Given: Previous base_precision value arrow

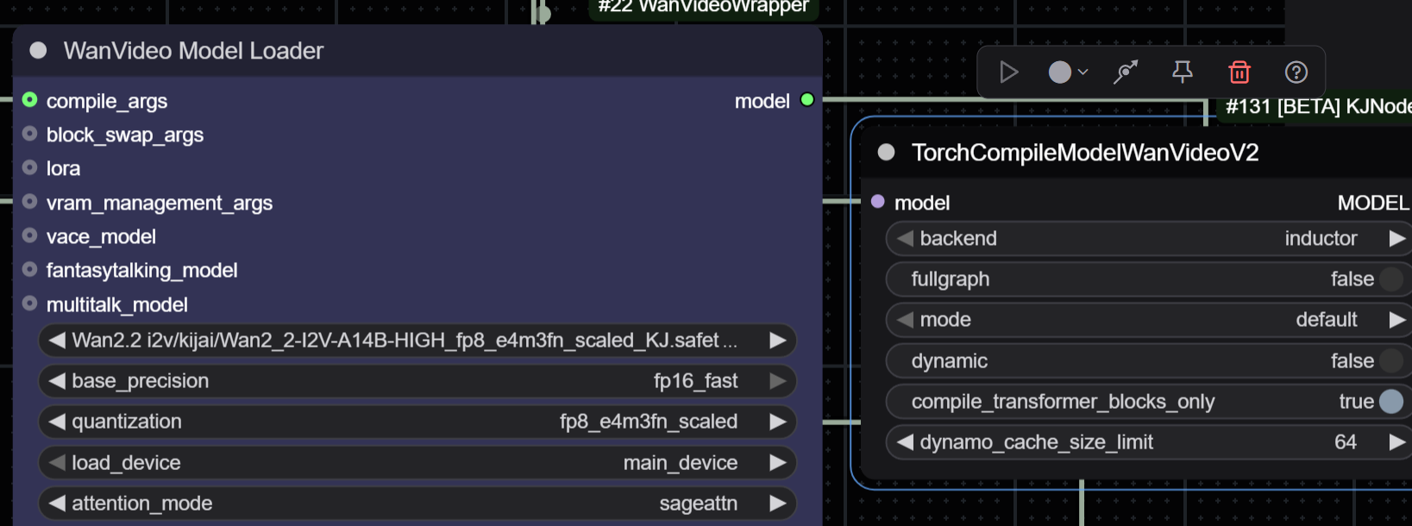Looking at the screenshot, I should (x=57, y=381).
